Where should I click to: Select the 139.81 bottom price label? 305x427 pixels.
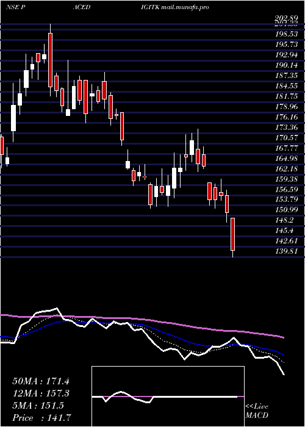[286, 251]
